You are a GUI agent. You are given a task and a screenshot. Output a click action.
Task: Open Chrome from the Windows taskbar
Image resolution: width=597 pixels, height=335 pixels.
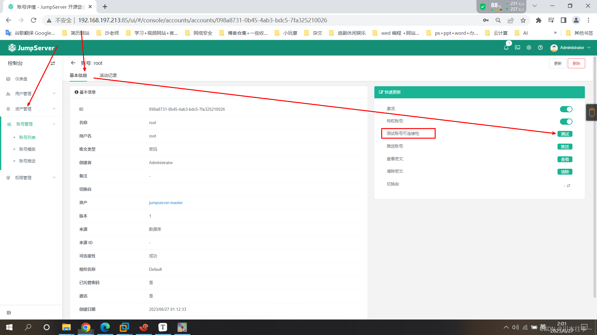pos(86,327)
